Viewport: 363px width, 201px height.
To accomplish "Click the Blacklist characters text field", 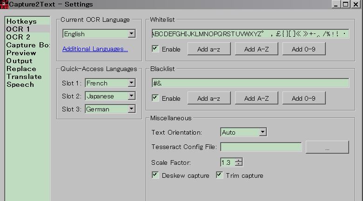I will point(250,83).
